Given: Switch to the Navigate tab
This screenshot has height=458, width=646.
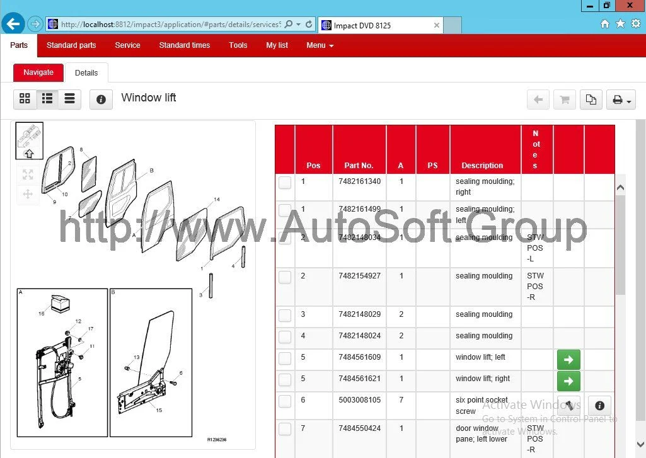Looking at the screenshot, I should (x=38, y=72).
